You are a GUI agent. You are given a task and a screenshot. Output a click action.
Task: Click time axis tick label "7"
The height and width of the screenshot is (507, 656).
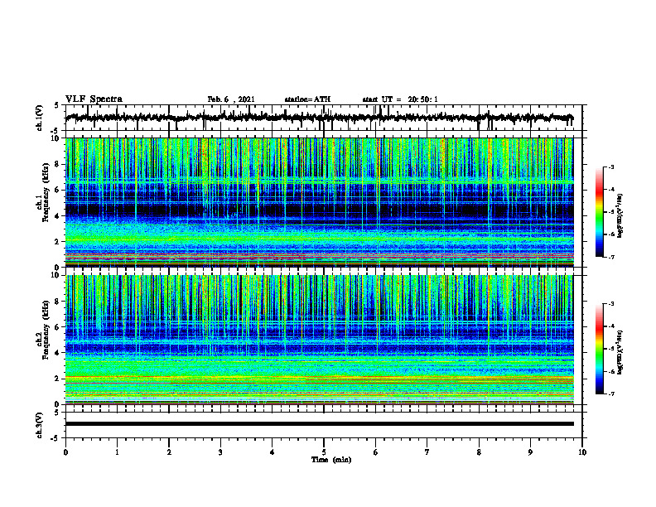[x=427, y=452]
